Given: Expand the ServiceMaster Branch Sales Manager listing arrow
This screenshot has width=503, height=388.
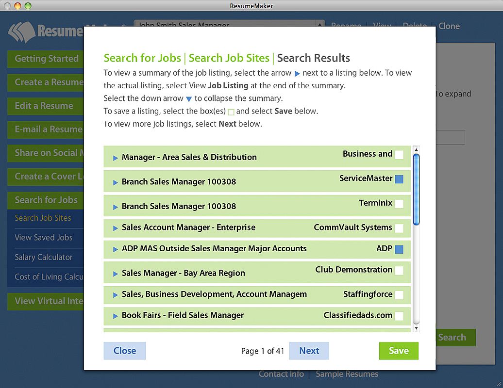Looking at the screenshot, I should click(116, 183).
